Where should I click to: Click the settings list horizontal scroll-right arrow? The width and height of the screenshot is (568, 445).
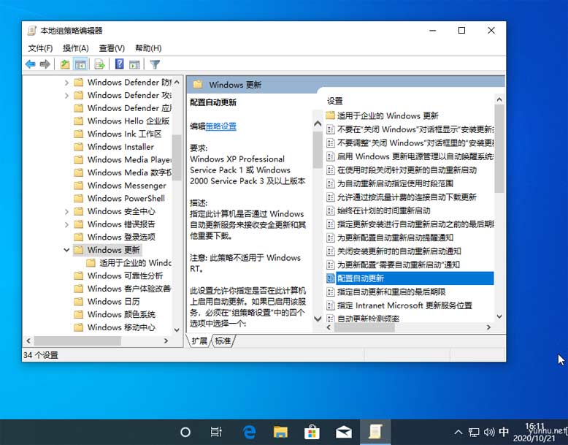(x=488, y=327)
